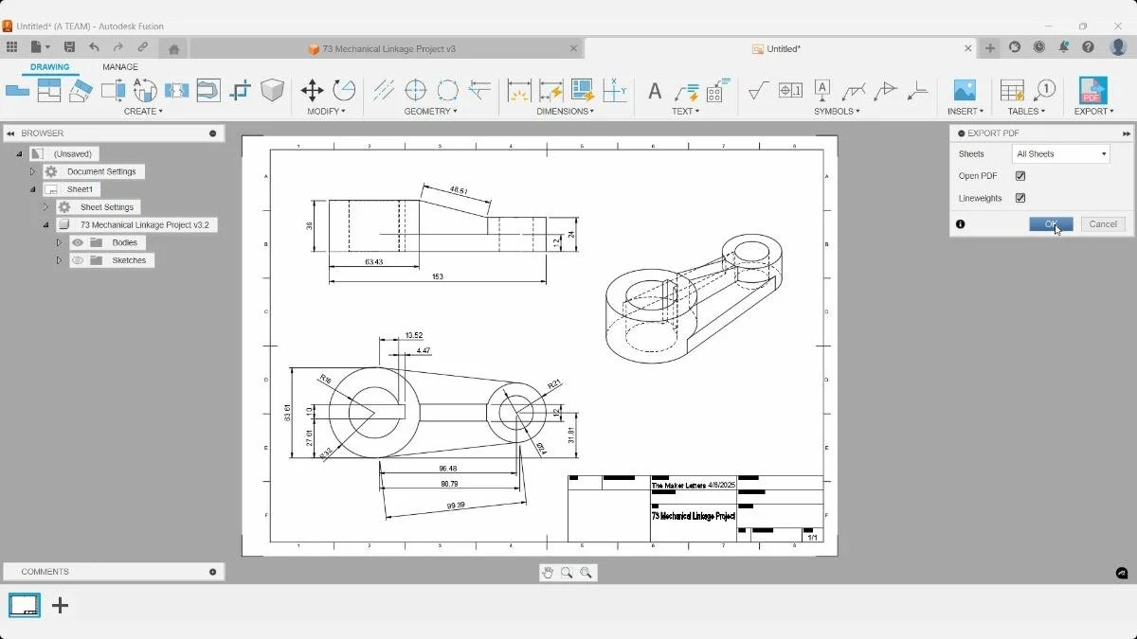Open the File menu icon
The image size is (1137, 639).
coord(40,47)
